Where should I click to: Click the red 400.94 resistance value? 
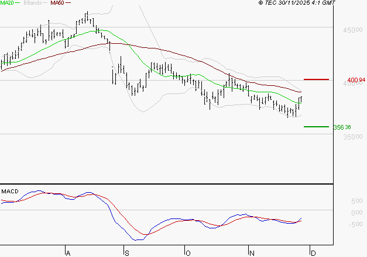click(356, 80)
